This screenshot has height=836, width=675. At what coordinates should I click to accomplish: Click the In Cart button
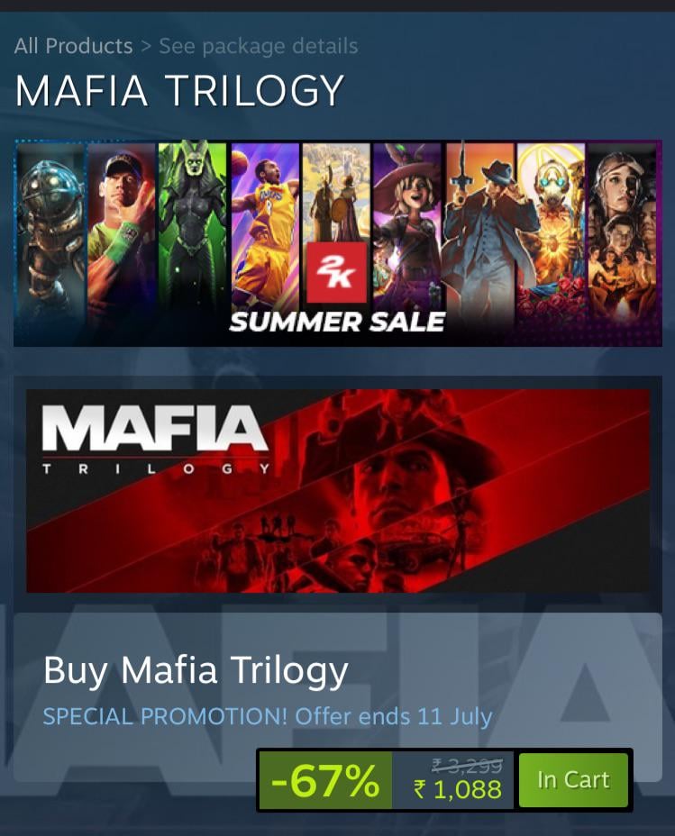tap(573, 780)
